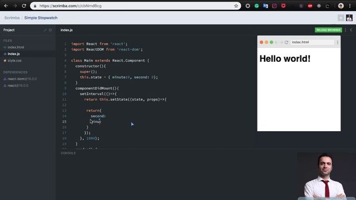Click the dim grey extension icon next to ABP
Screen dimensions: 356x200
pos(301,6)
